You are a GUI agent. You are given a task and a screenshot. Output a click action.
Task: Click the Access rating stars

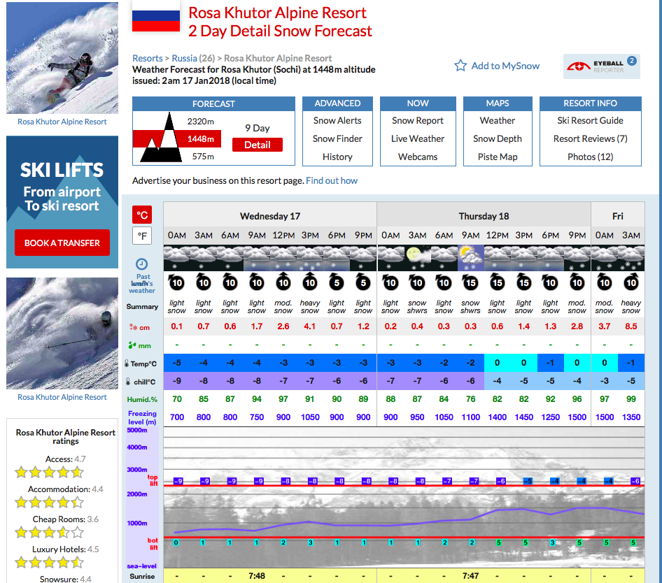pyautogui.click(x=49, y=472)
